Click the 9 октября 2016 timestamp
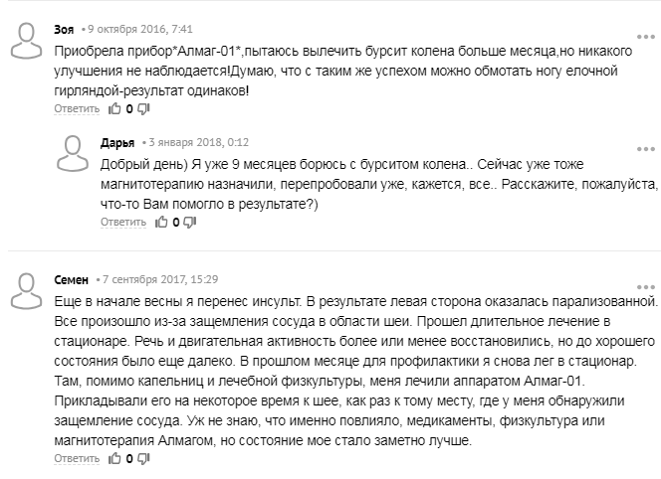Image resolution: width=661 pixels, height=479 pixels. [x=129, y=29]
